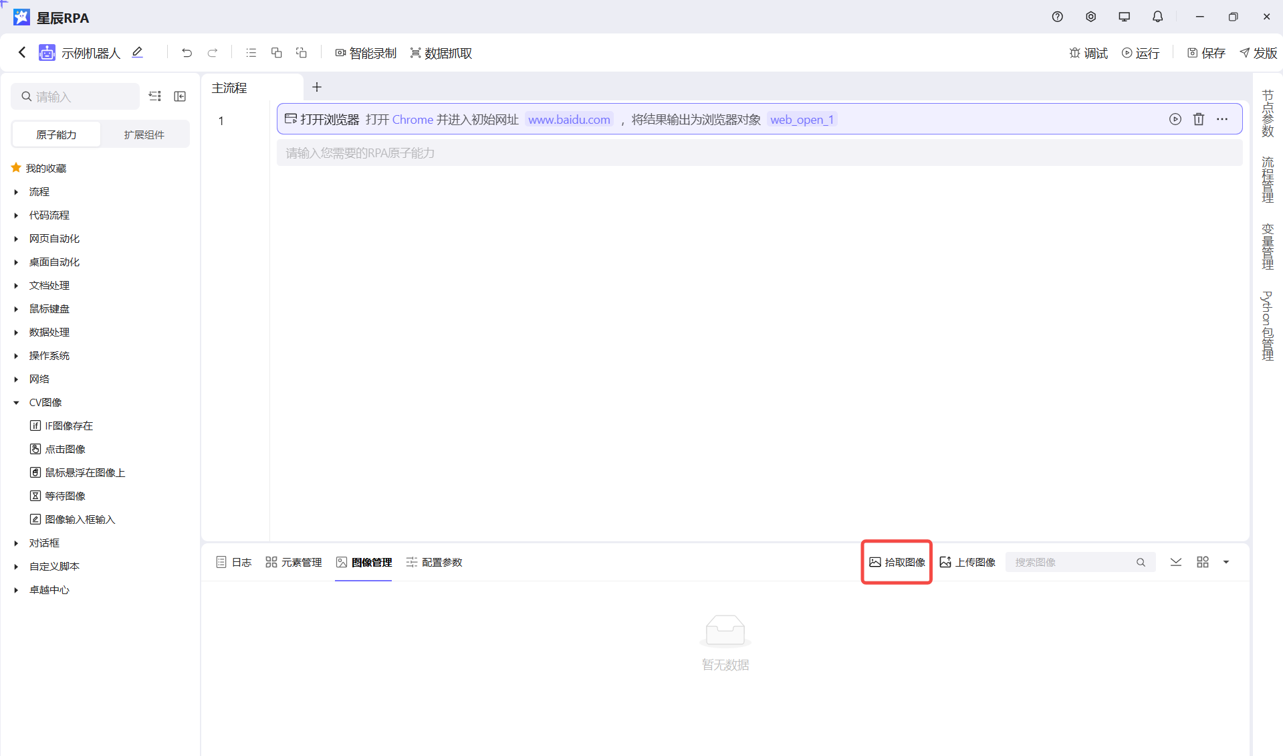
Task: Switch to the 扩展组件 tab
Action: point(144,134)
